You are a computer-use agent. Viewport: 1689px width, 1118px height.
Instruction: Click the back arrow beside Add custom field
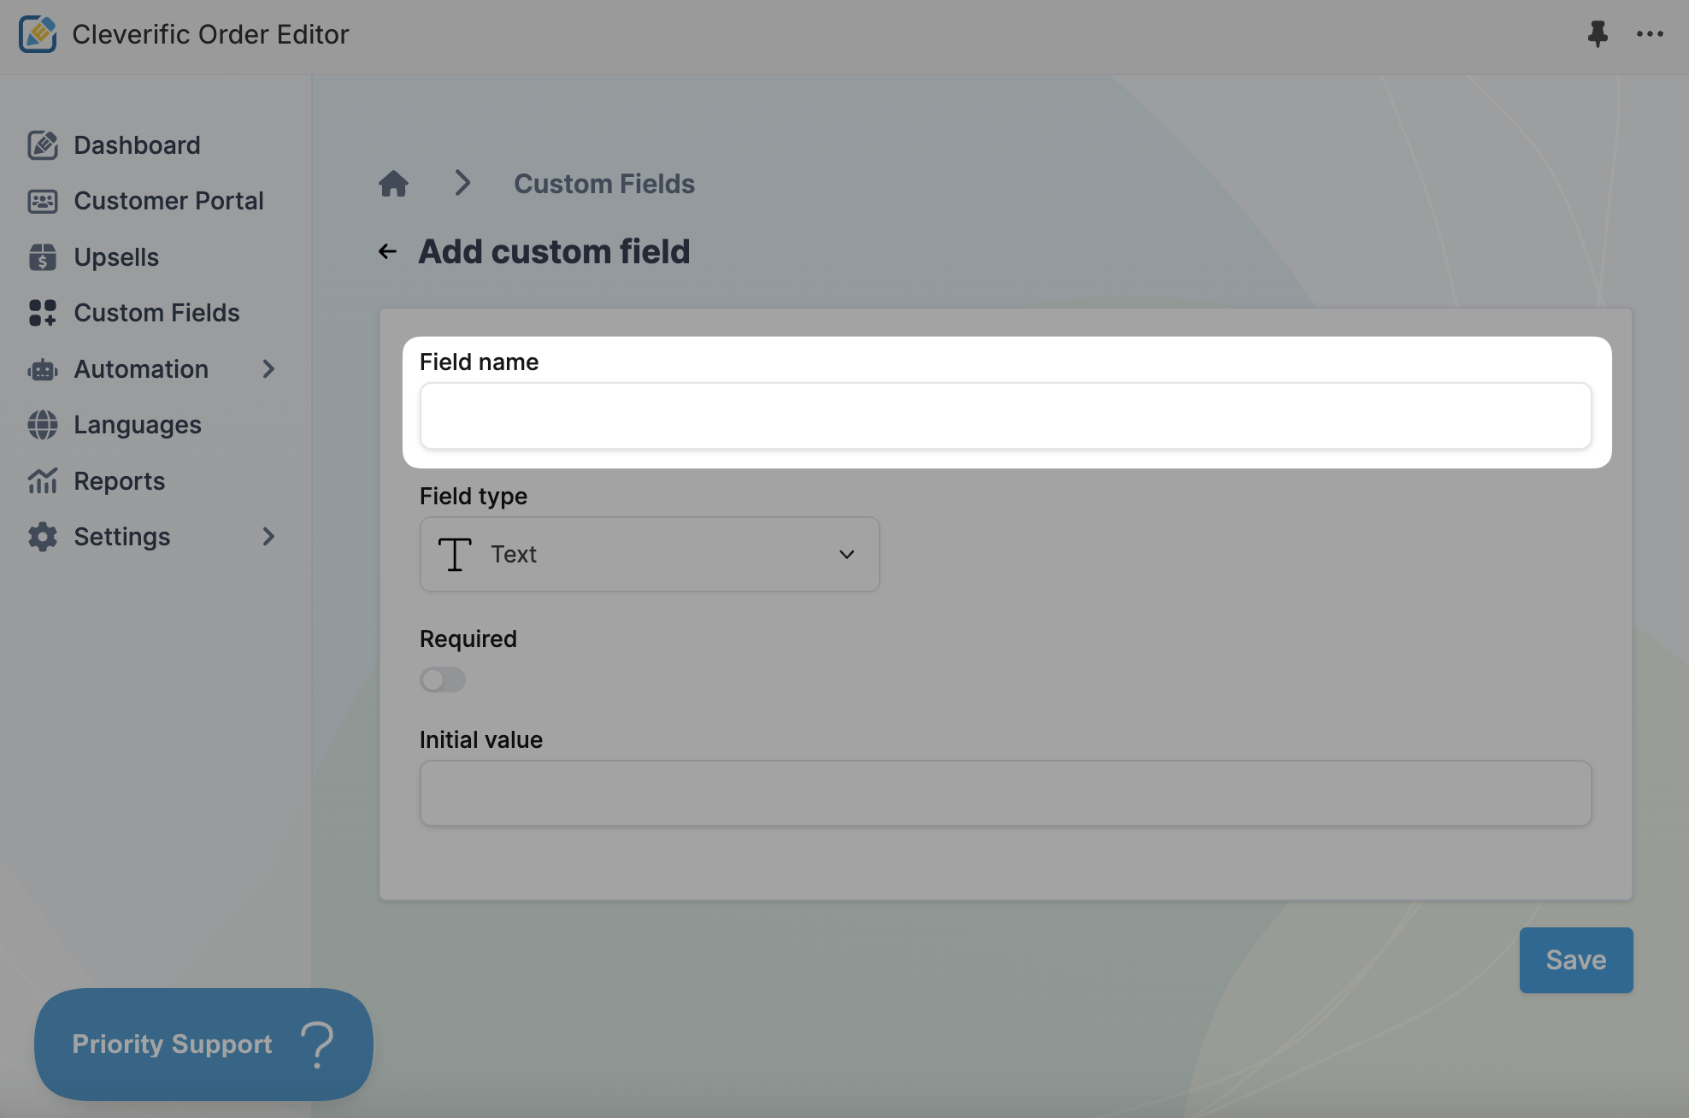click(x=387, y=251)
